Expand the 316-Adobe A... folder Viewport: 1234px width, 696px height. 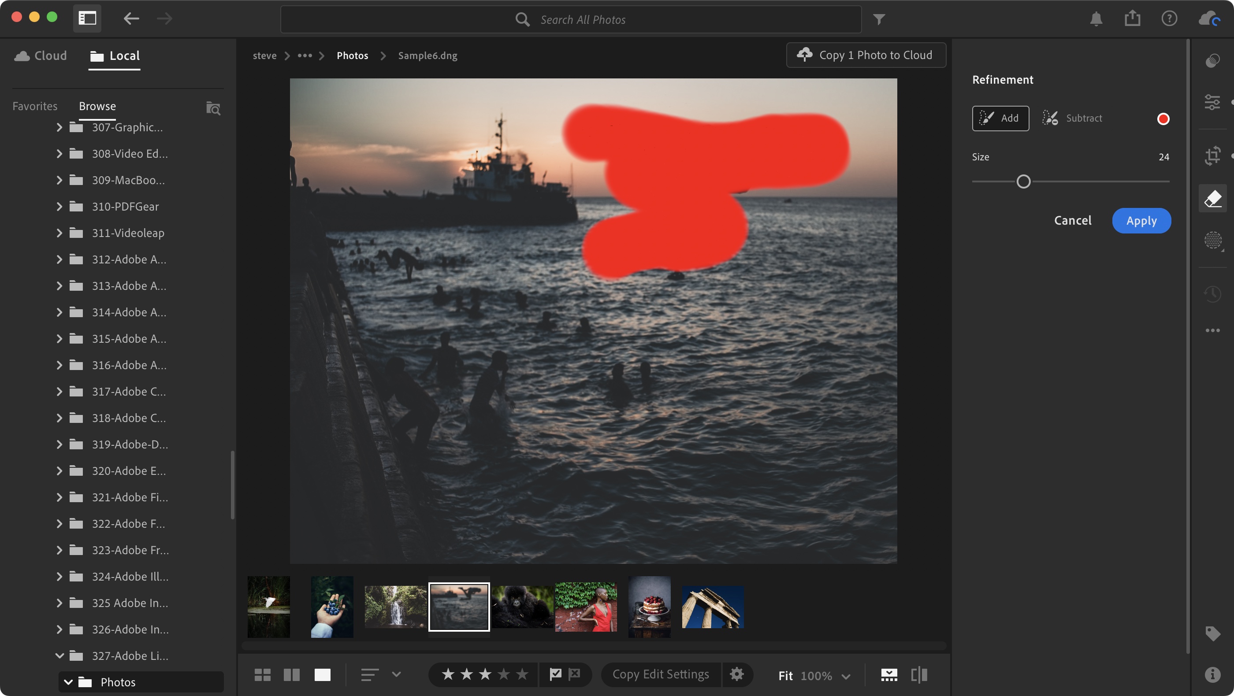pos(59,366)
